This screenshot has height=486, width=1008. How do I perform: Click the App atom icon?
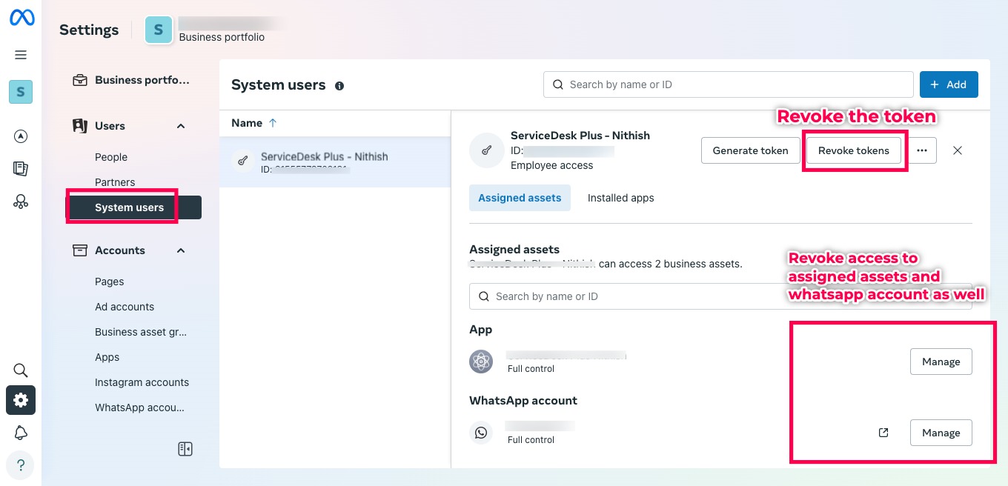tap(481, 362)
